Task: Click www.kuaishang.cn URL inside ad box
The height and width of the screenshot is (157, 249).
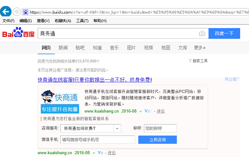Action: tap(102, 111)
